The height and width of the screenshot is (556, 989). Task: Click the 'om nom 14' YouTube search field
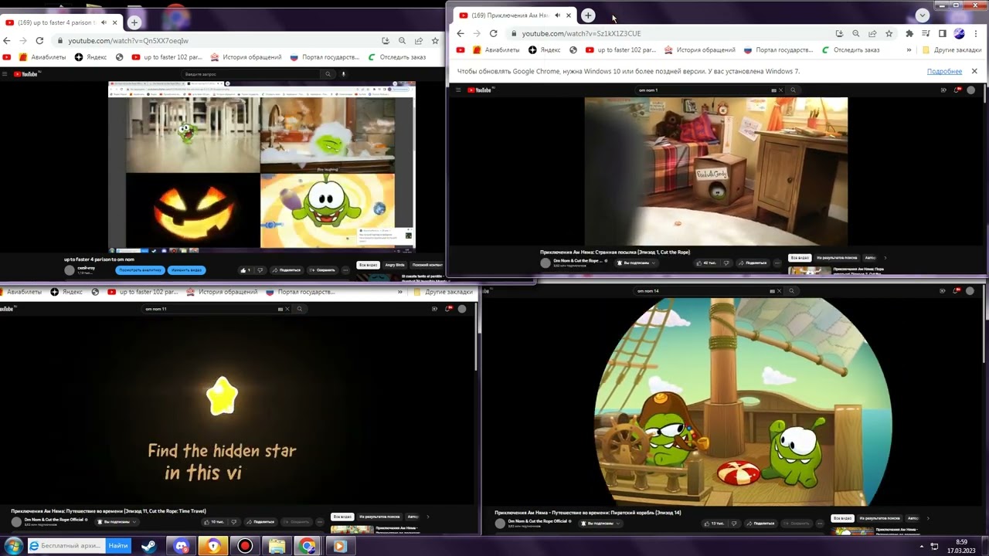click(x=702, y=291)
